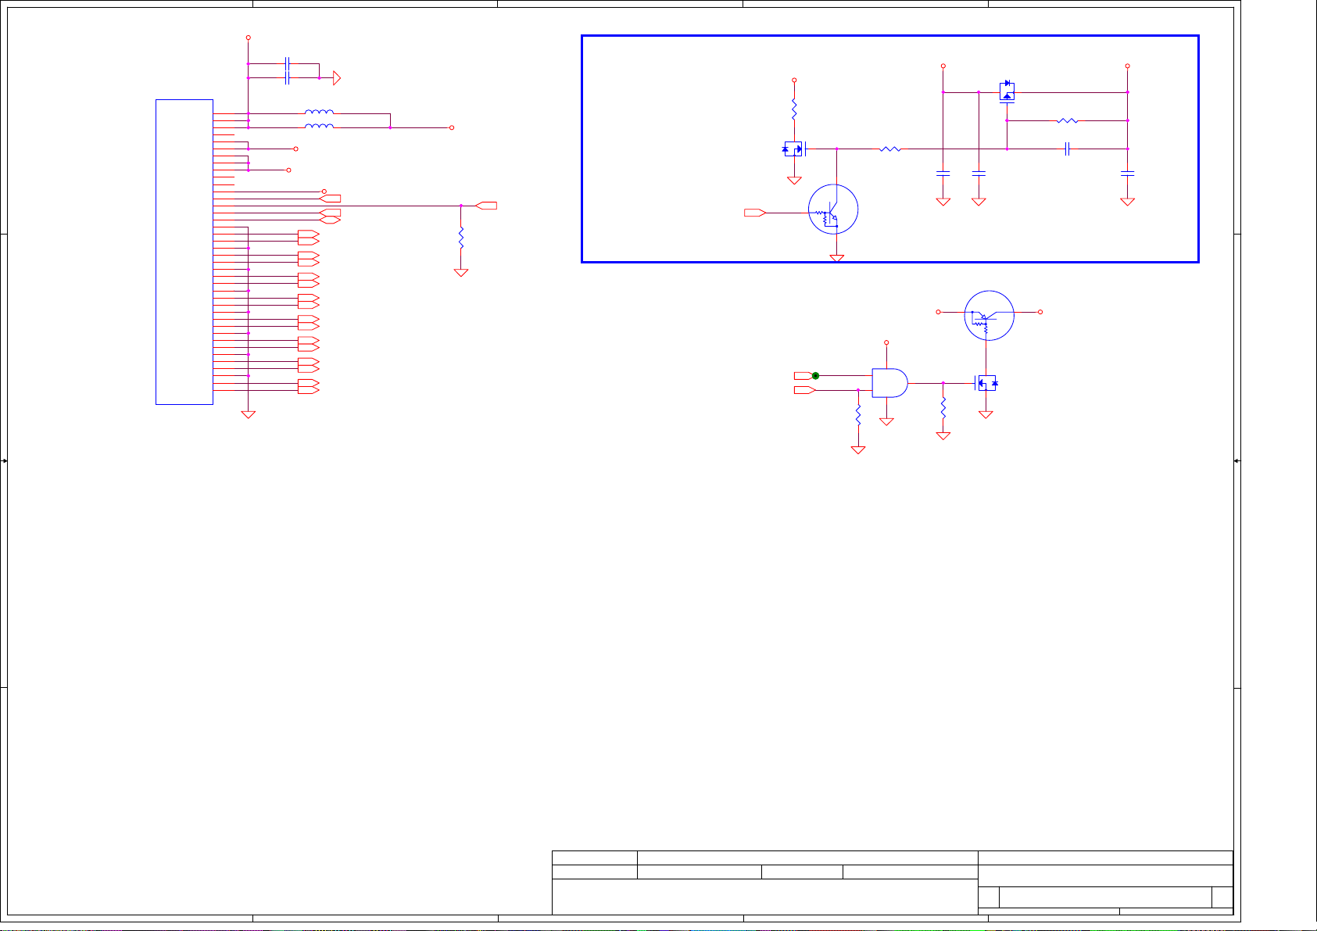1317x931 pixels.
Task: Select the AND gate symbol
Action: (890, 383)
